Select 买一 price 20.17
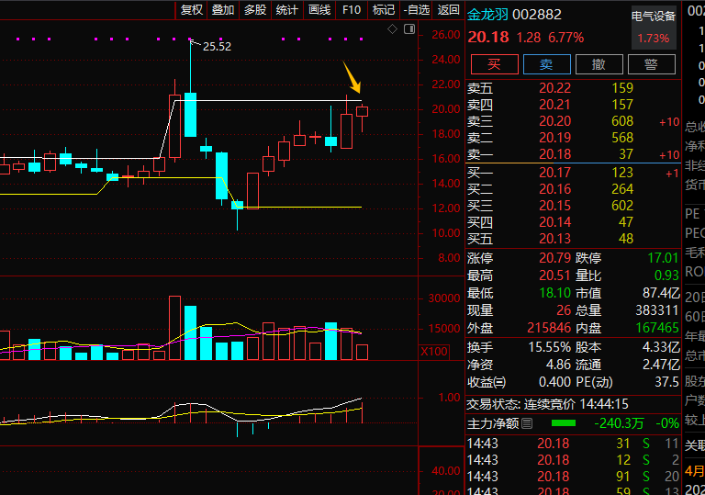The image size is (705, 495). pyautogui.click(x=554, y=173)
